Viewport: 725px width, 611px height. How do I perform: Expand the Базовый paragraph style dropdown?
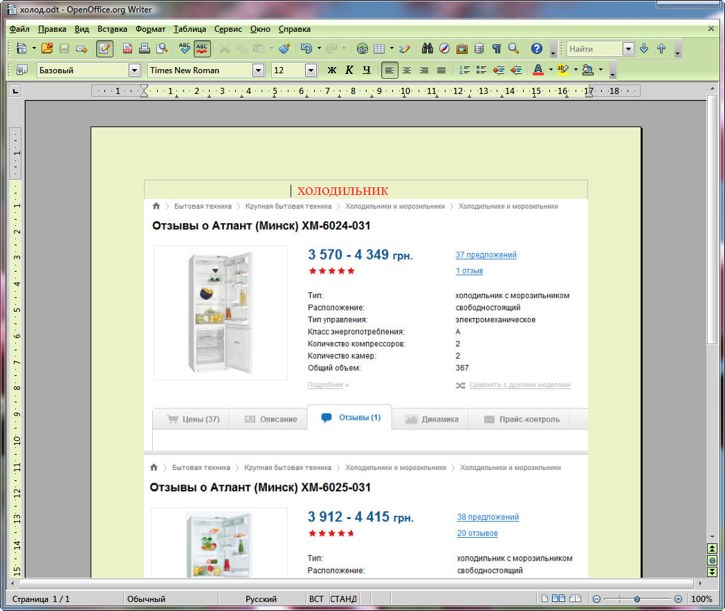click(134, 70)
